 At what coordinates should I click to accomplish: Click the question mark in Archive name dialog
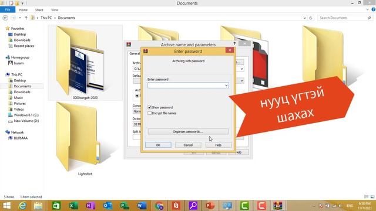pyautogui.click(x=234, y=44)
